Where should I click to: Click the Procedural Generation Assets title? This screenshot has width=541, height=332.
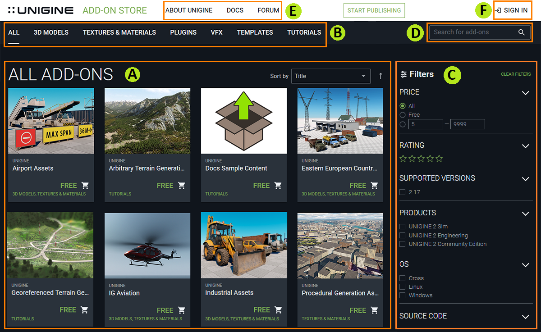click(340, 293)
